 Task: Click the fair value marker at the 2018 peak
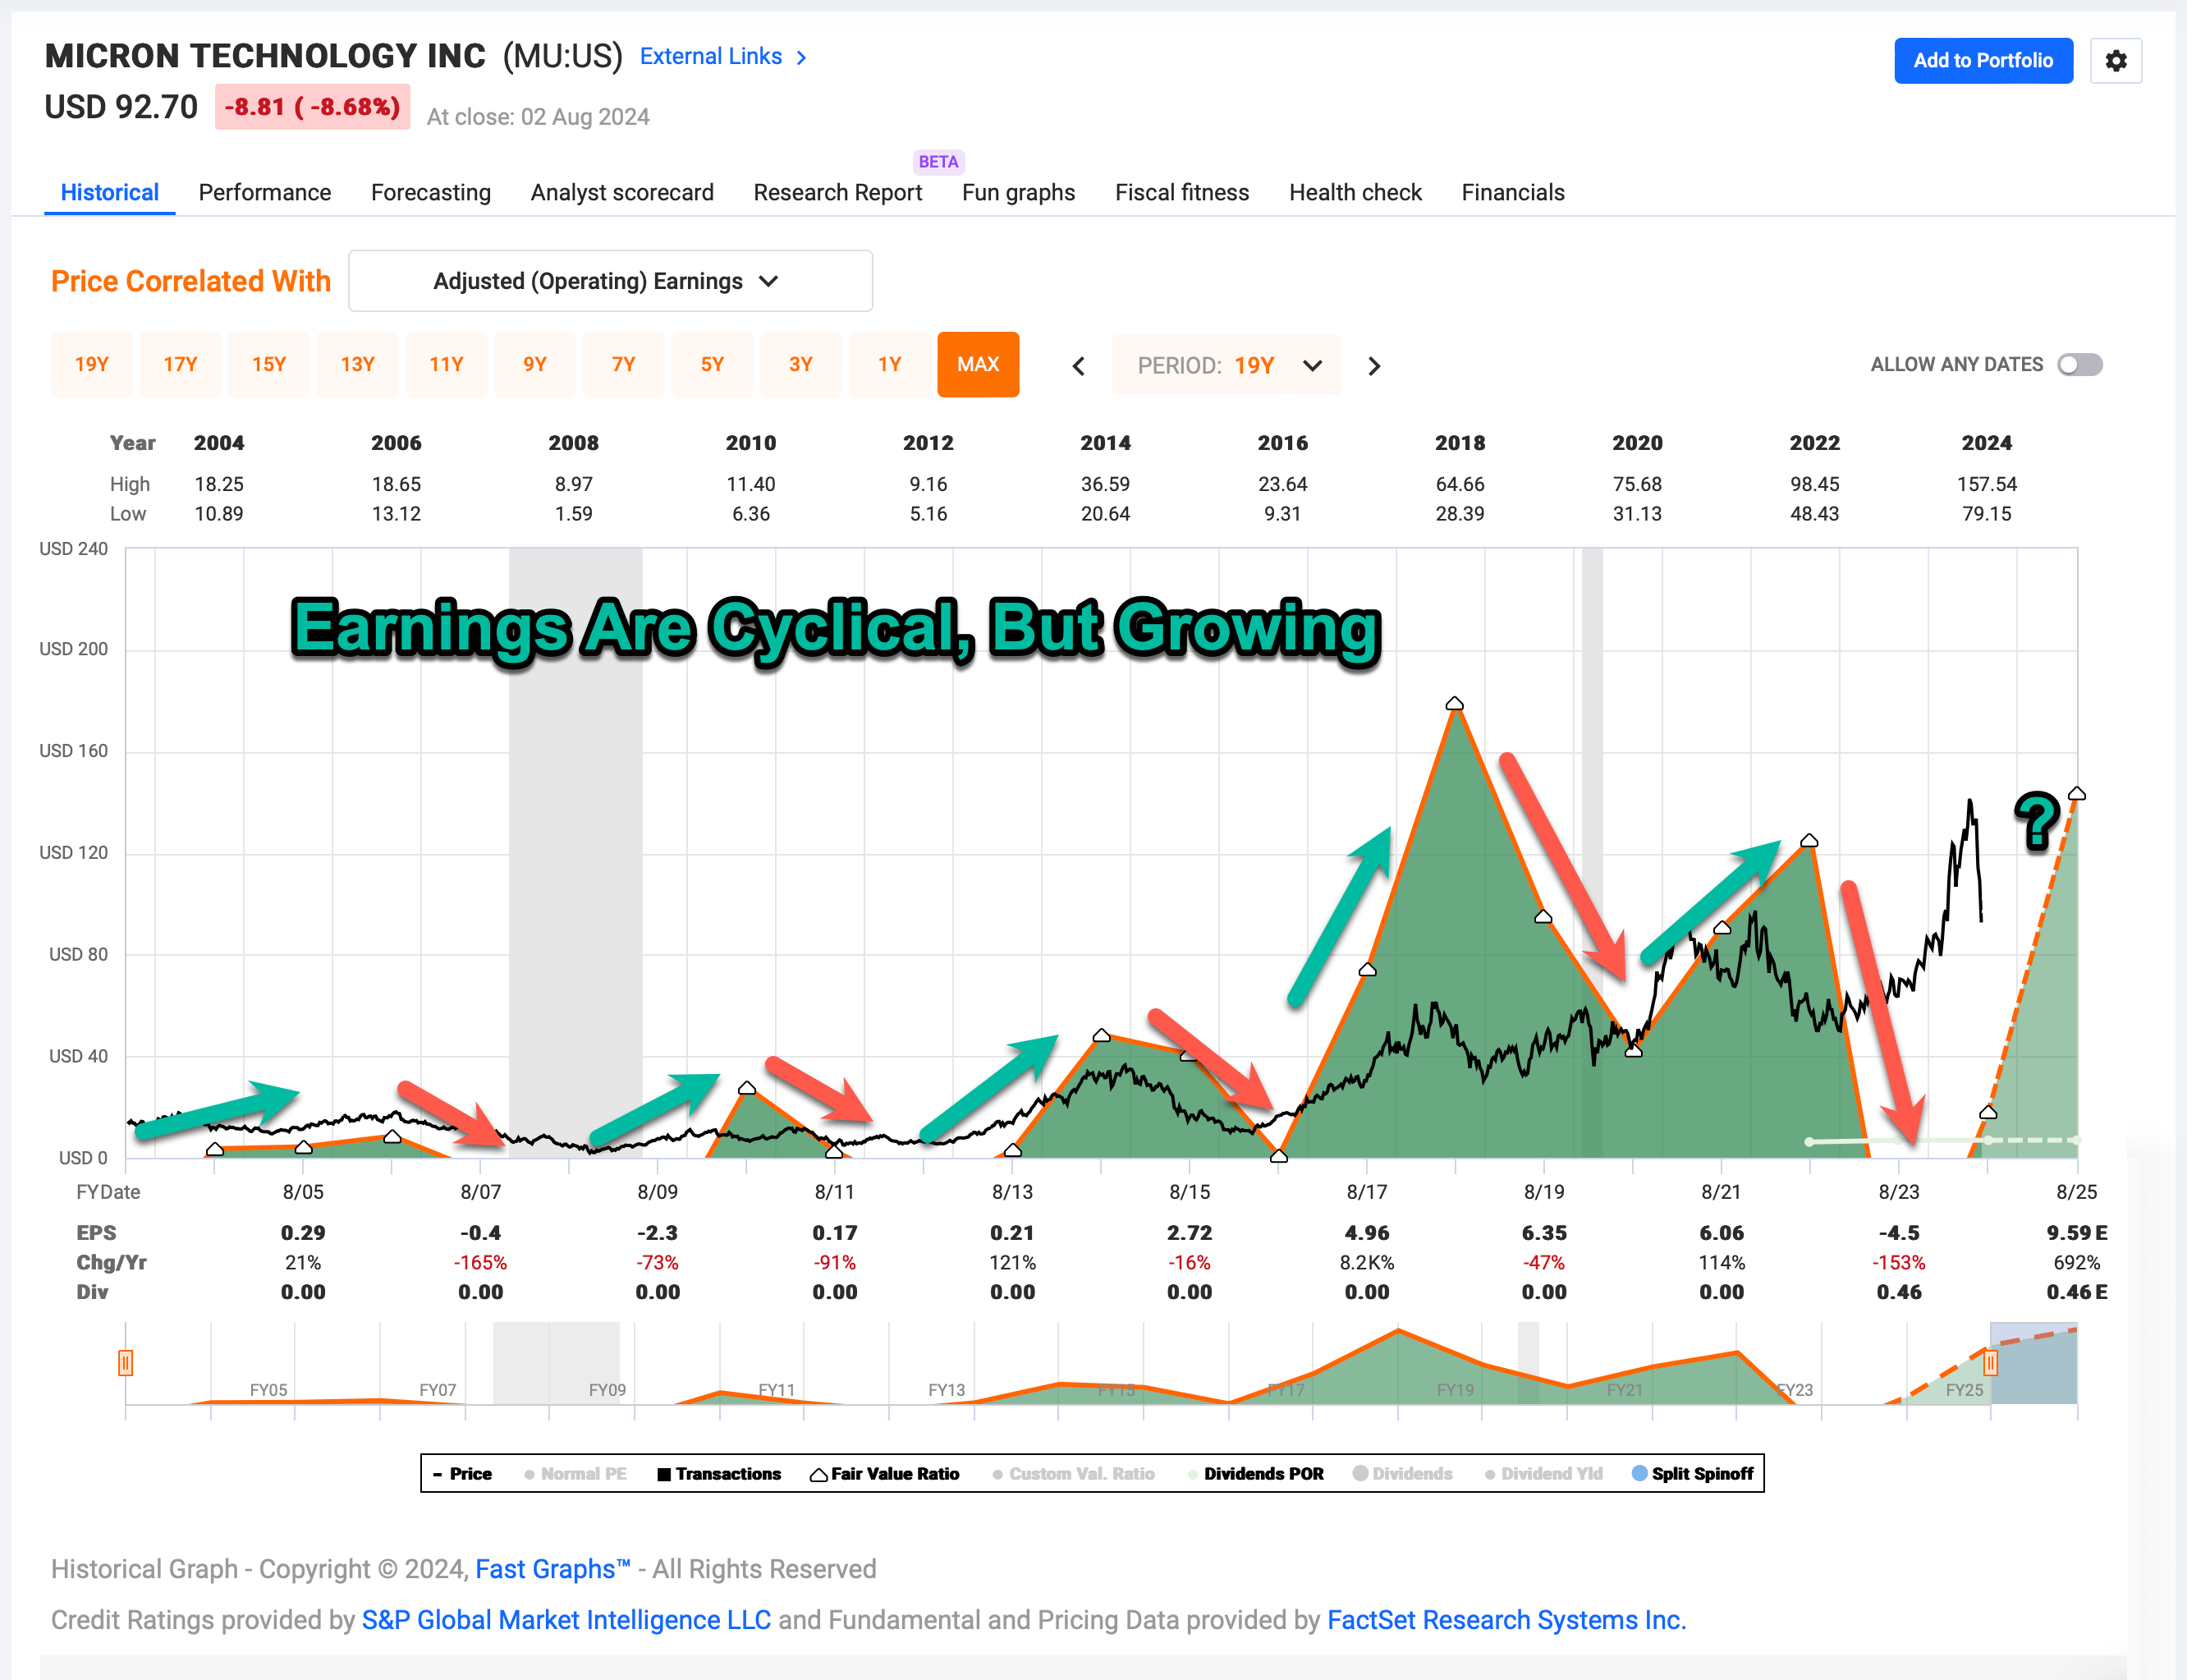click(1455, 704)
